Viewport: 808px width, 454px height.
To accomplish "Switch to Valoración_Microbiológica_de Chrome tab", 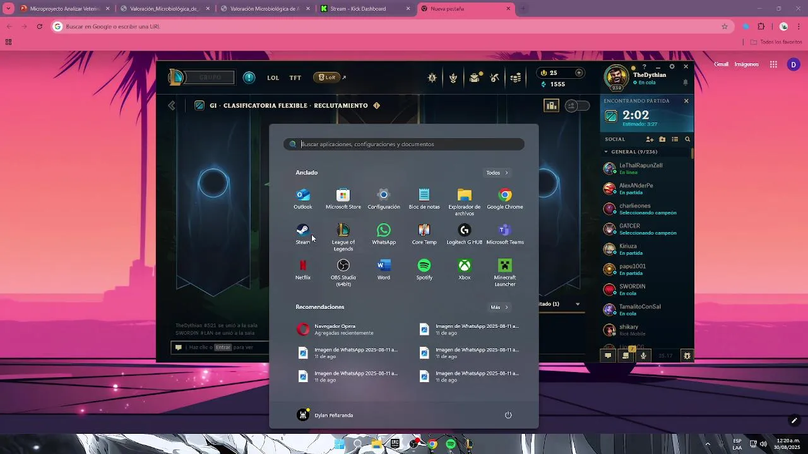I will [164, 9].
